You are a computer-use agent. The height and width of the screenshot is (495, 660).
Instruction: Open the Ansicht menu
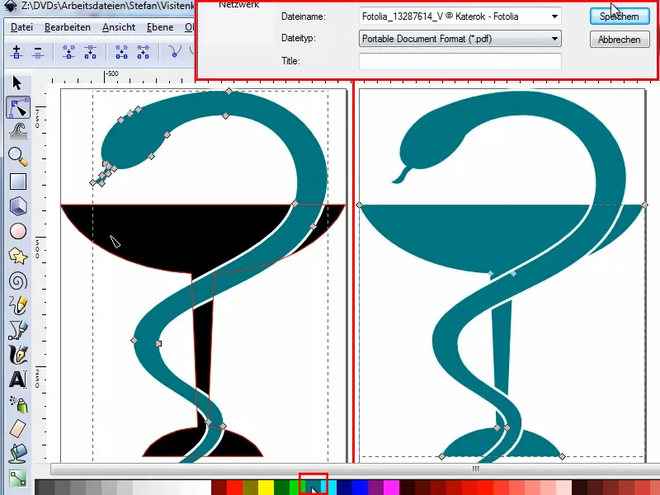click(x=119, y=27)
